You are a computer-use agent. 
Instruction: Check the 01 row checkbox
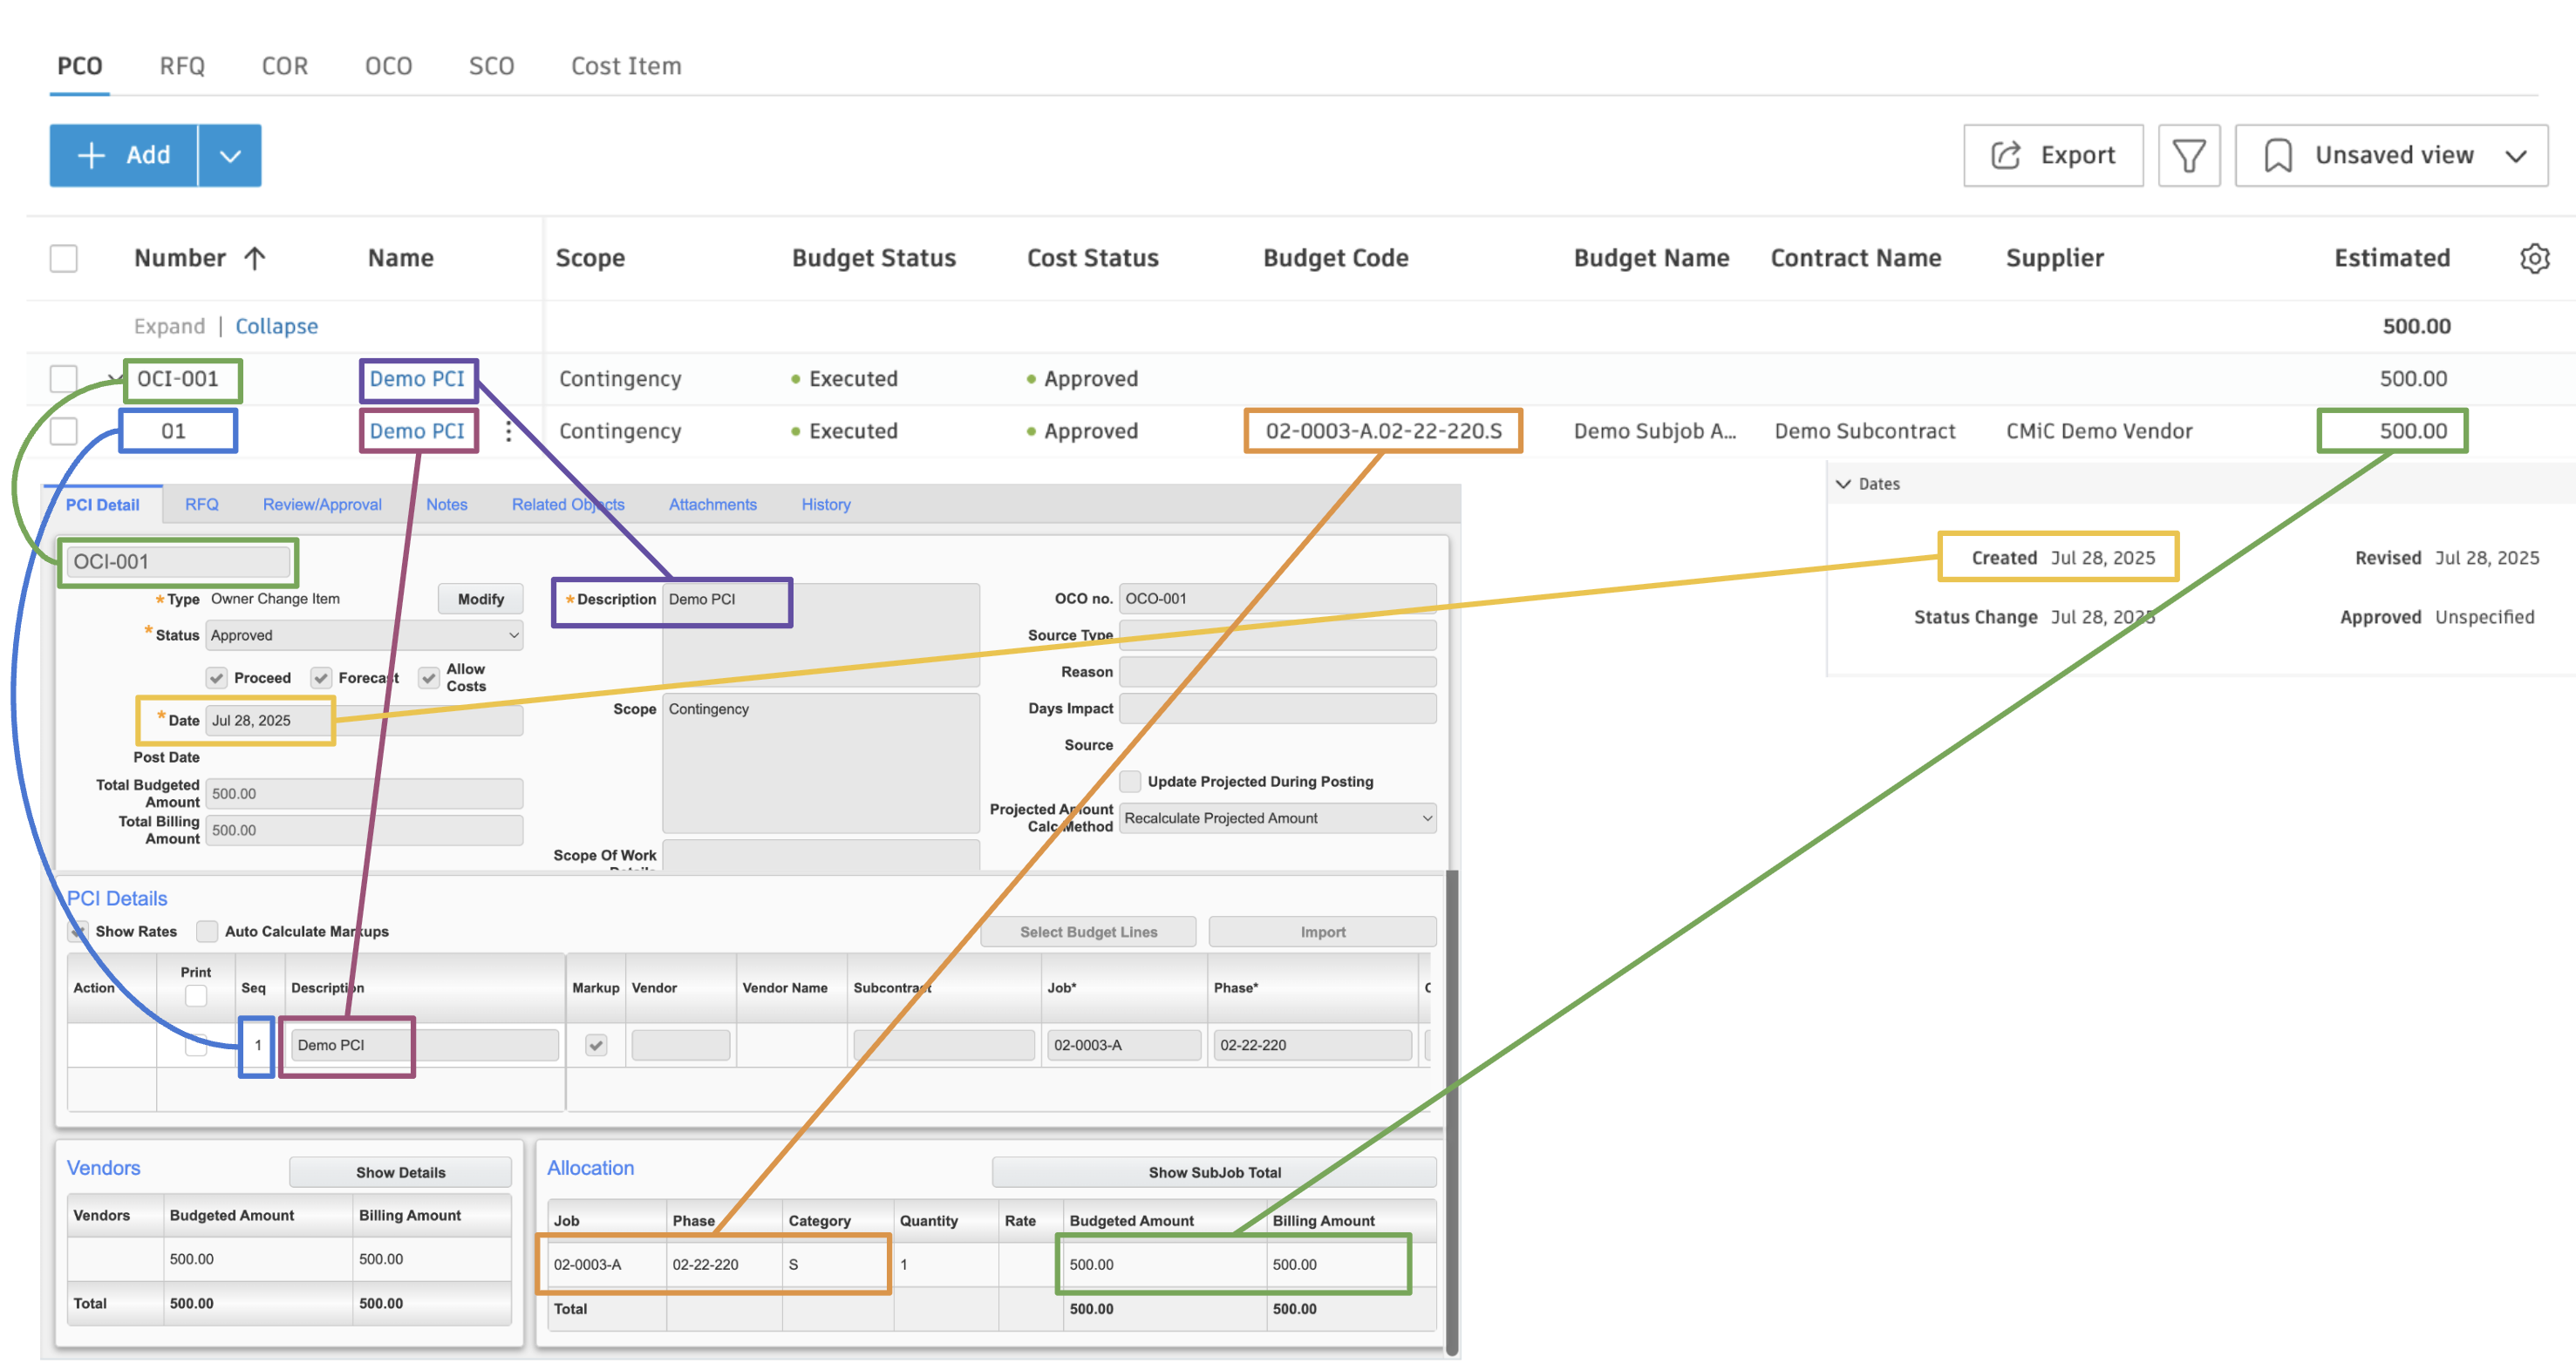tap(63, 431)
